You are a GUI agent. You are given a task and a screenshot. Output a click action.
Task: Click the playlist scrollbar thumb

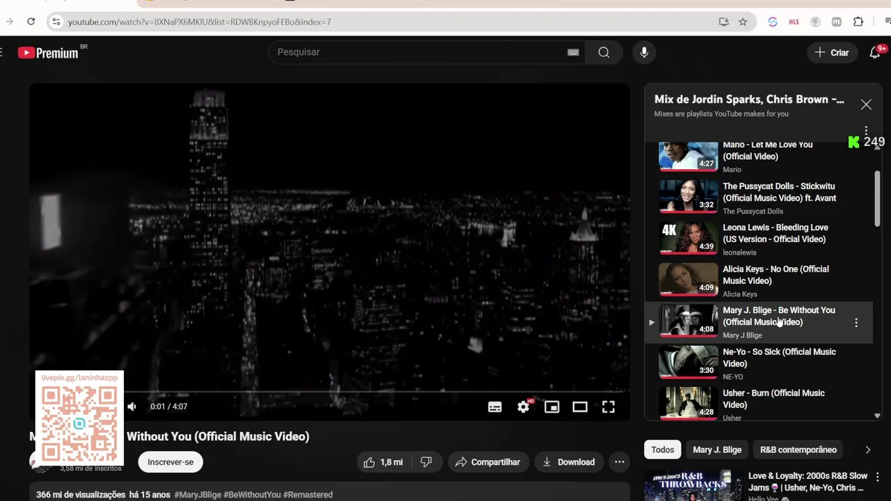877,198
